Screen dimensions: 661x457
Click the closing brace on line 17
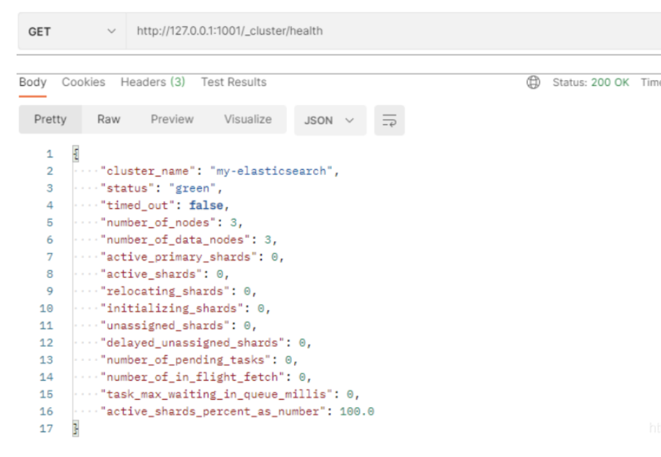pyautogui.click(x=76, y=428)
